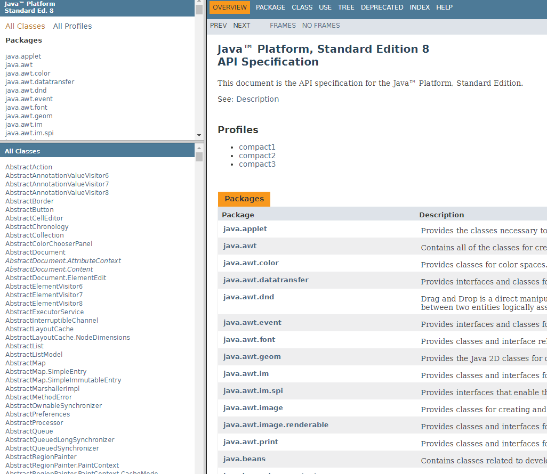The height and width of the screenshot is (474, 547).
Task: Open the HELP page
Action: click(444, 7)
